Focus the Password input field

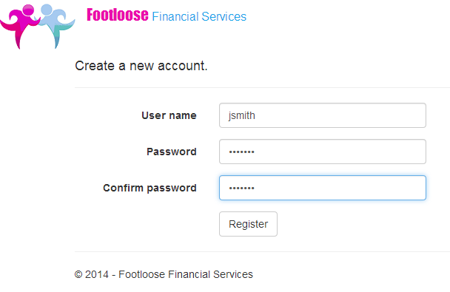[322, 152]
